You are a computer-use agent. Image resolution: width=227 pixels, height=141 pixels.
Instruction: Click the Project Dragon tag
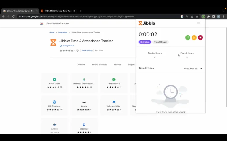coord(160,42)
